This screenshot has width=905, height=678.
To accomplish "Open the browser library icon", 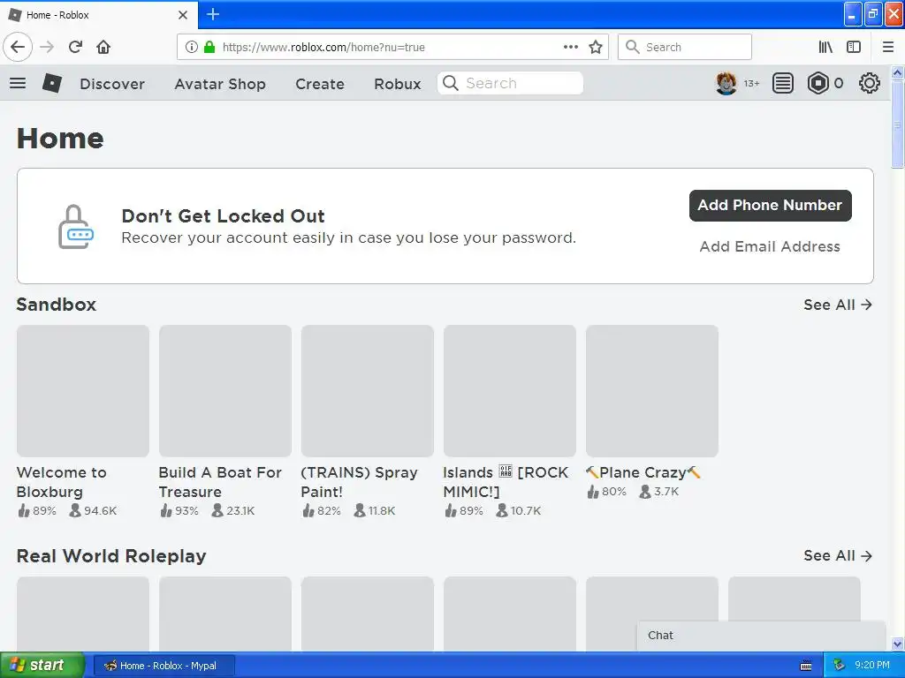I will click(825, 48).
